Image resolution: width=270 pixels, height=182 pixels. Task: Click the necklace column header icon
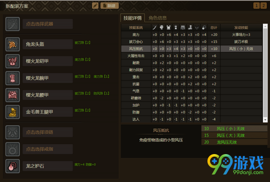point(197,27)
